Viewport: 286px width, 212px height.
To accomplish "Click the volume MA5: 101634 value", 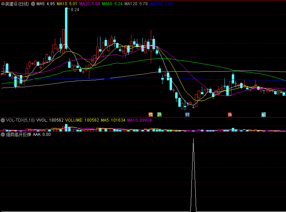I will pyautogui.click(x=113, y=120).
